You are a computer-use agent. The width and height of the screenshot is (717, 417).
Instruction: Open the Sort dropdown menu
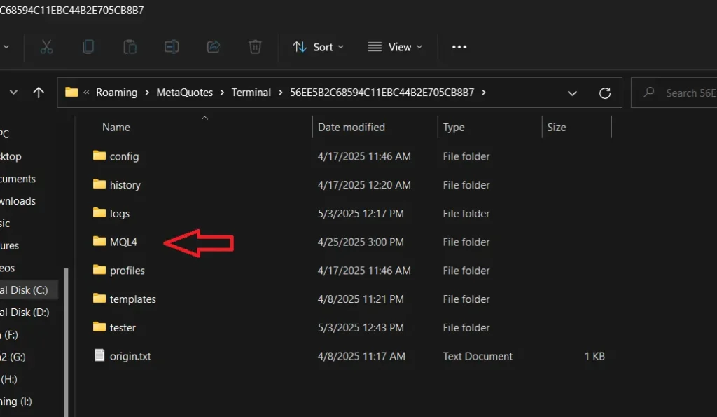(x=318, y=47)
